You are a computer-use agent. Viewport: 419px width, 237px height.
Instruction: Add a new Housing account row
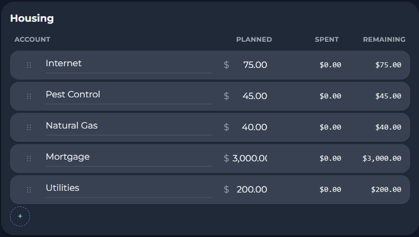pyautogui.click(x=20, y=216)
